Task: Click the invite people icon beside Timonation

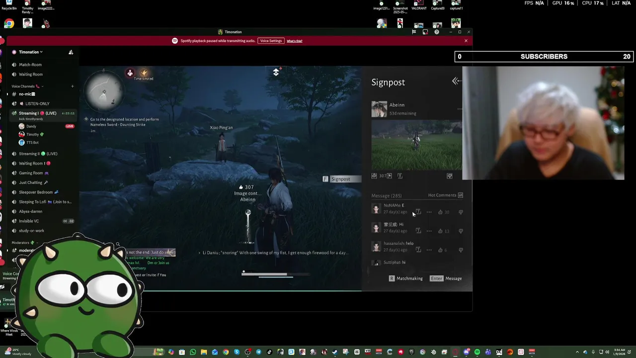Action: [71, 52]
